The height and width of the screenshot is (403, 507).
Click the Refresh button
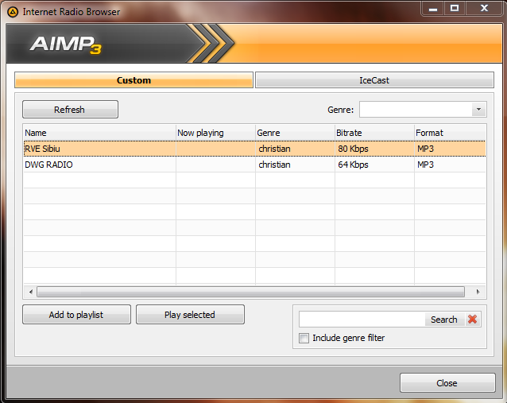[x=70, y=110]
